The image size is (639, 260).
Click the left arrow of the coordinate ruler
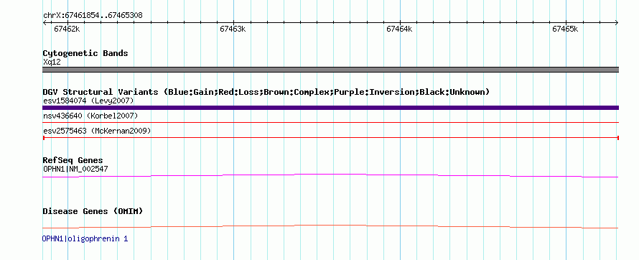tap(45, 23)
